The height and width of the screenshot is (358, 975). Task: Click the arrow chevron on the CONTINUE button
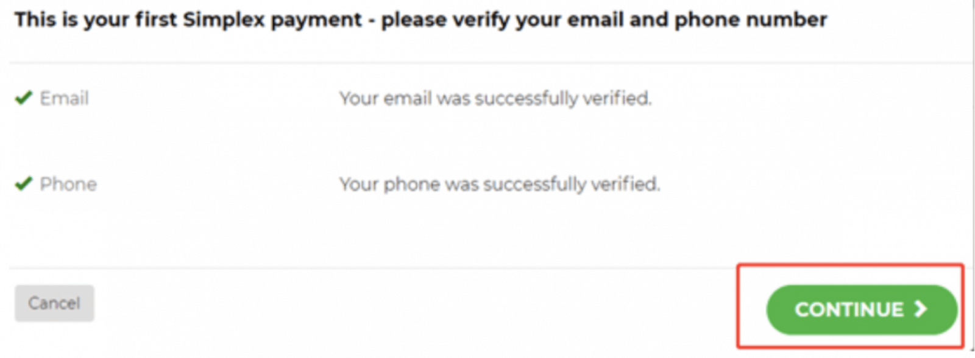pos(921,309)
